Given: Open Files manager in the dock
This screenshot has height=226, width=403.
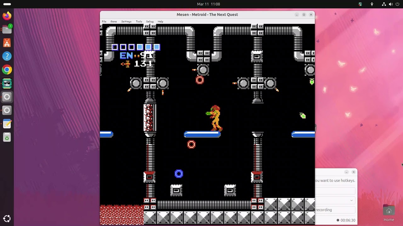Looking at the screenshot, I should (7, 29).
